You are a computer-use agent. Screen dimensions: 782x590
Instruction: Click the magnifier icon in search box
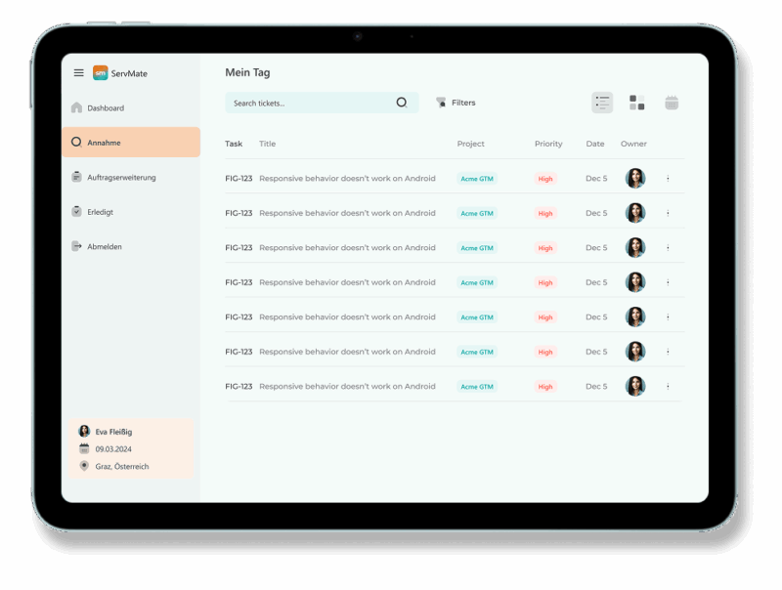[x=401, y=103]
